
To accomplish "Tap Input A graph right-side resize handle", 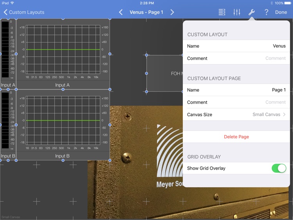I will [110, 54].
